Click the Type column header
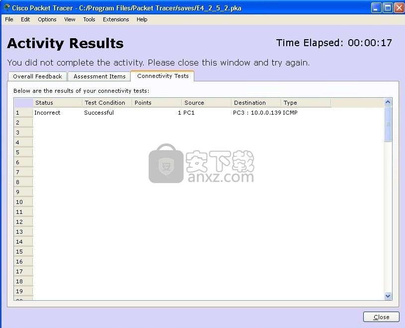 pyautogui.click(x=306, y=103)
